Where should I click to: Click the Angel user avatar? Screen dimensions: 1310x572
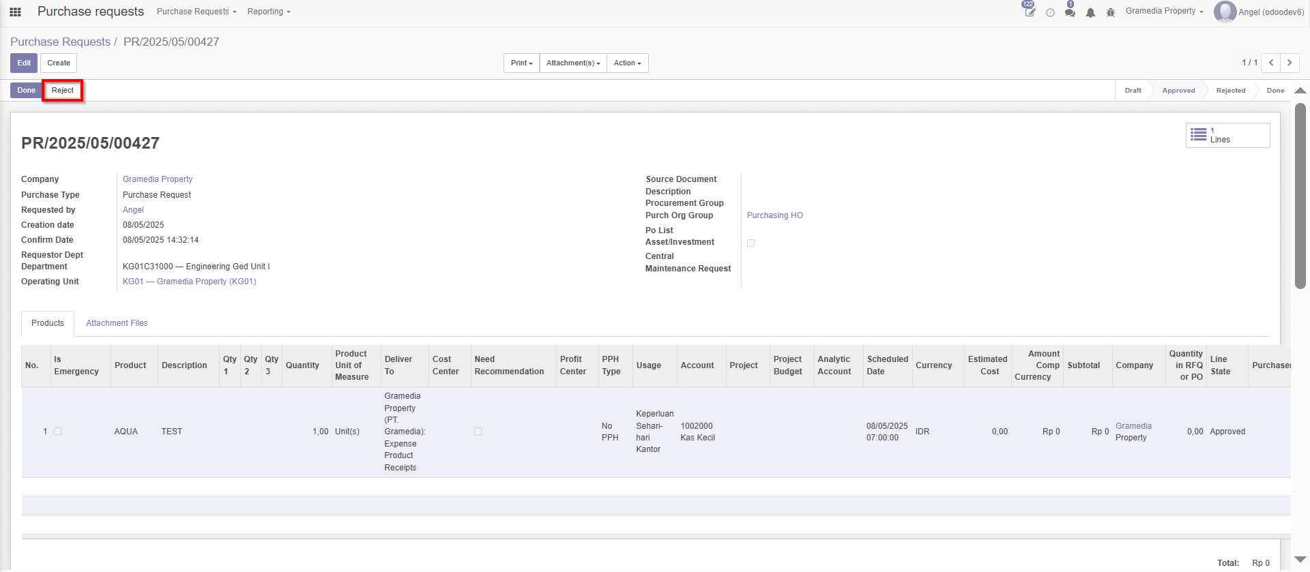[1225, 12]
